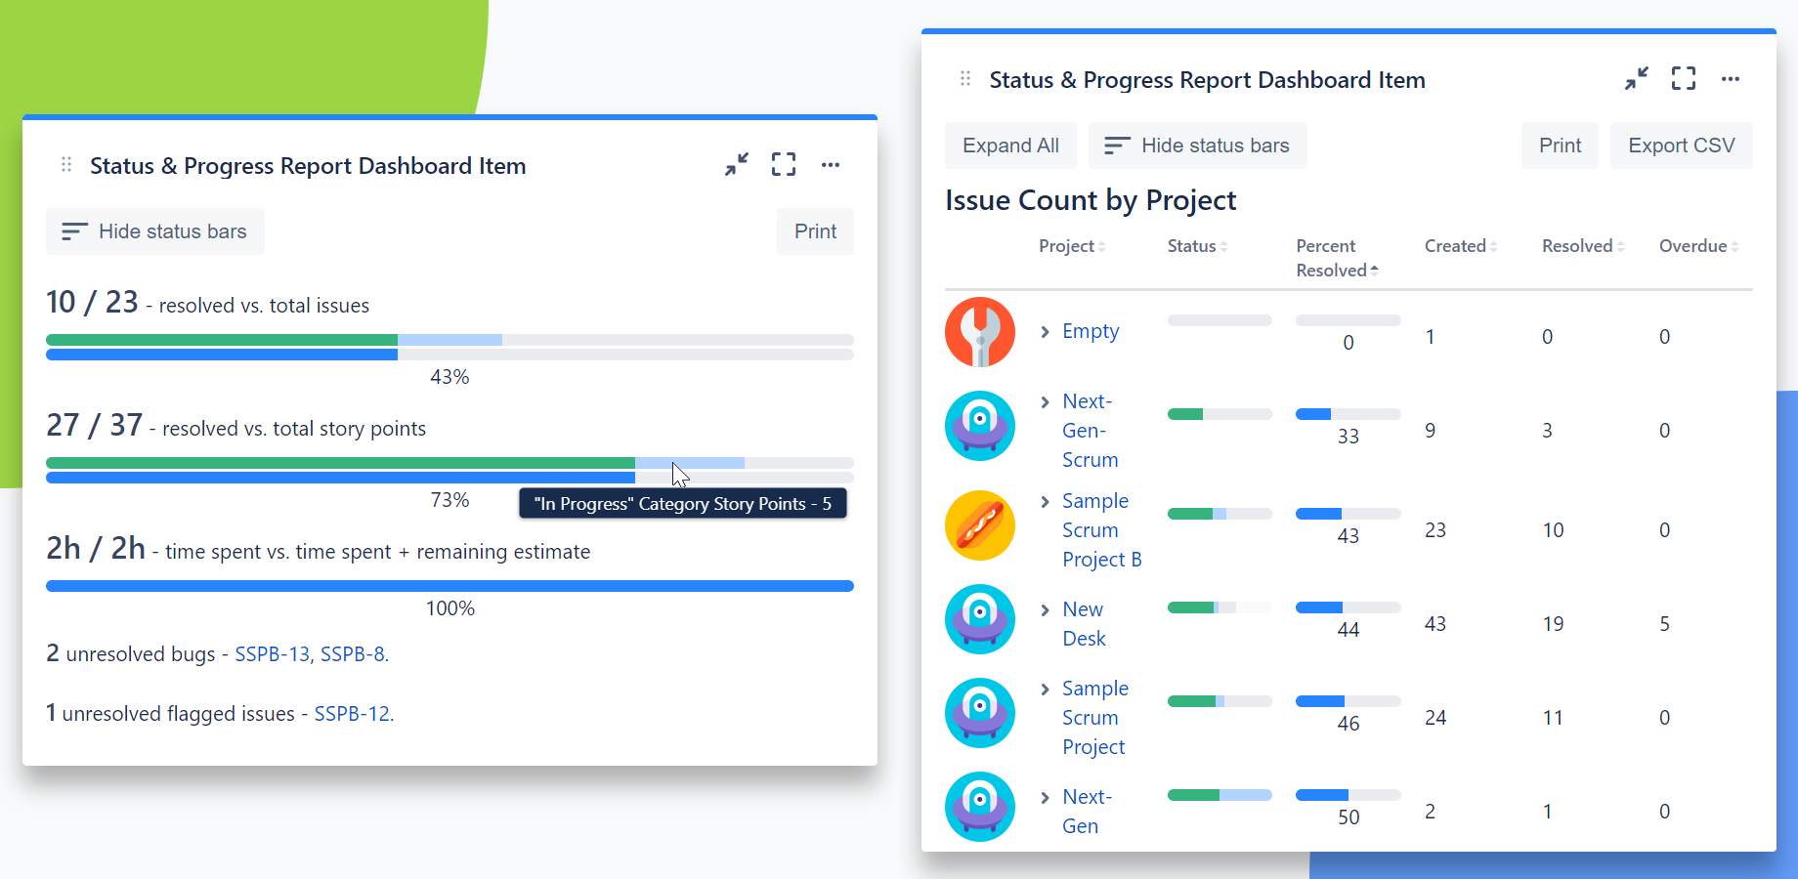Grab drag handle of right dashboard item
This screenshot has width=1798, height=879.
point(965,79)
